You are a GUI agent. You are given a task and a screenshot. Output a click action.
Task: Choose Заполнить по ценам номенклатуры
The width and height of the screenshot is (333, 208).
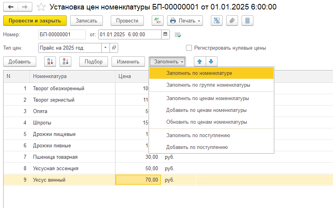pyautogui.click(x=211, y=98)
